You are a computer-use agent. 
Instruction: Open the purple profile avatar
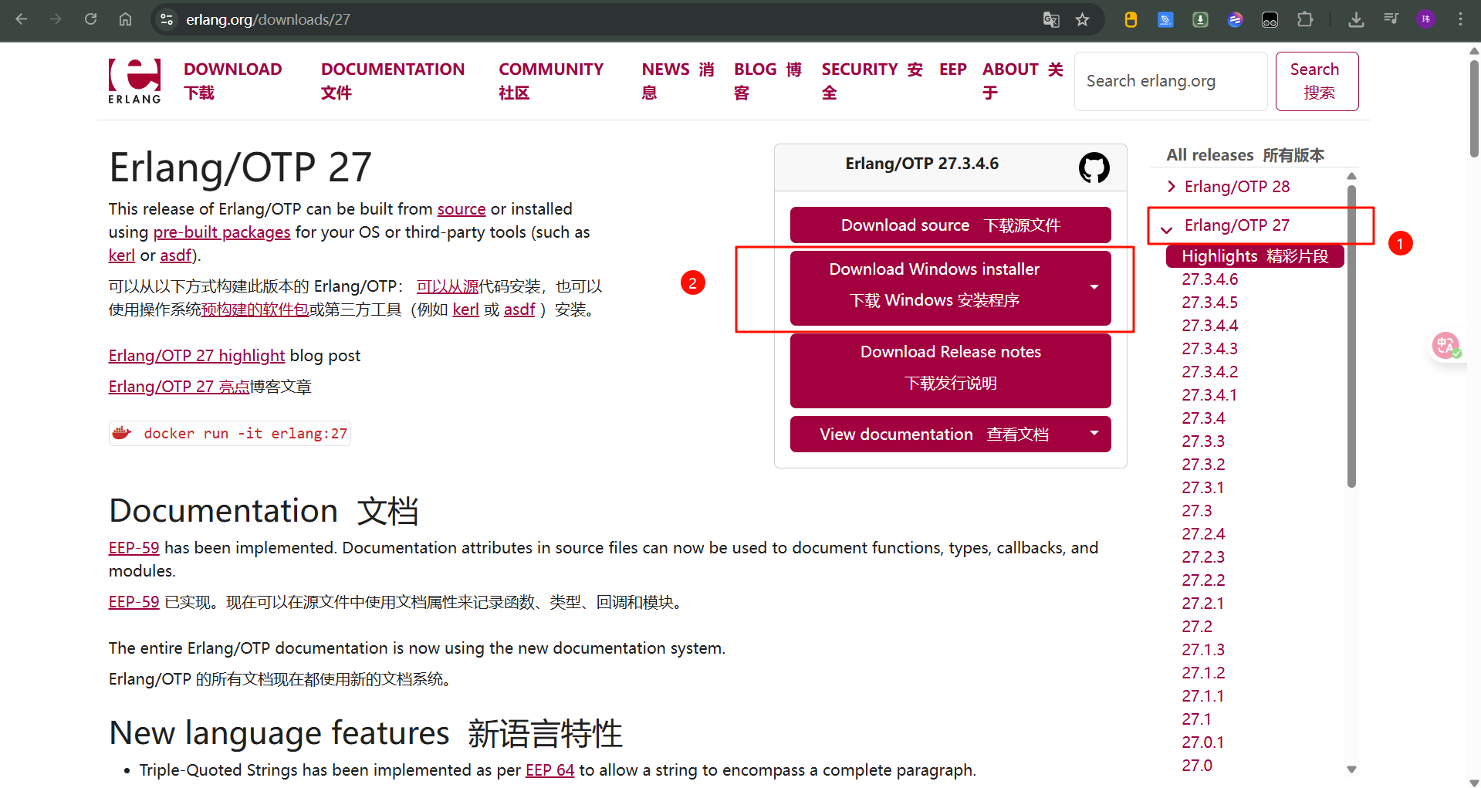[x=1425, y=19]
